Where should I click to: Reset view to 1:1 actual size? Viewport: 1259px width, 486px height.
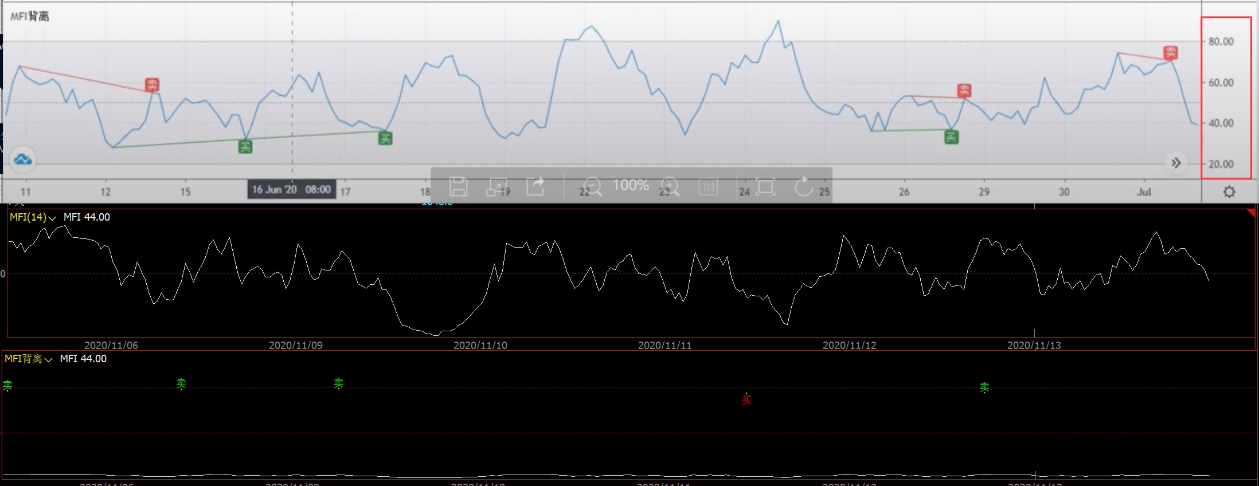[x=708, y=186]
